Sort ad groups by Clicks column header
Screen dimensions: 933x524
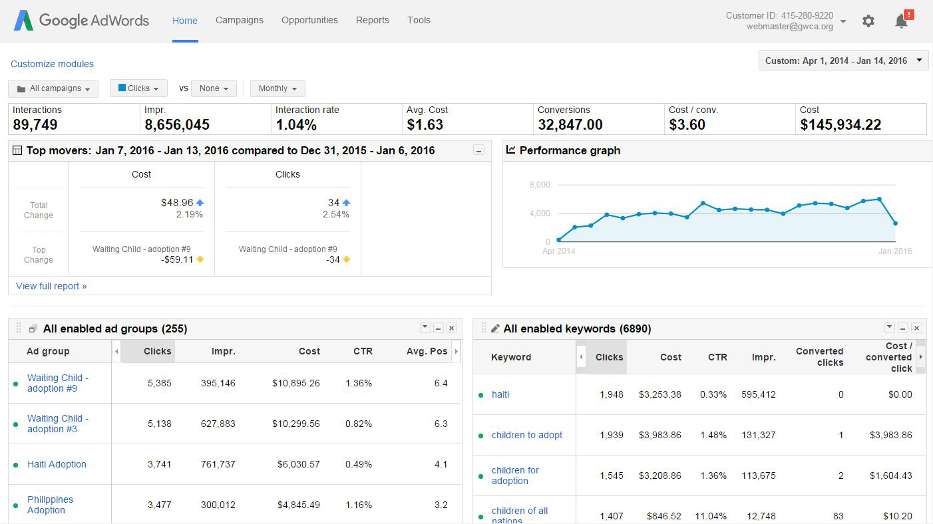[x=157, y=351]
